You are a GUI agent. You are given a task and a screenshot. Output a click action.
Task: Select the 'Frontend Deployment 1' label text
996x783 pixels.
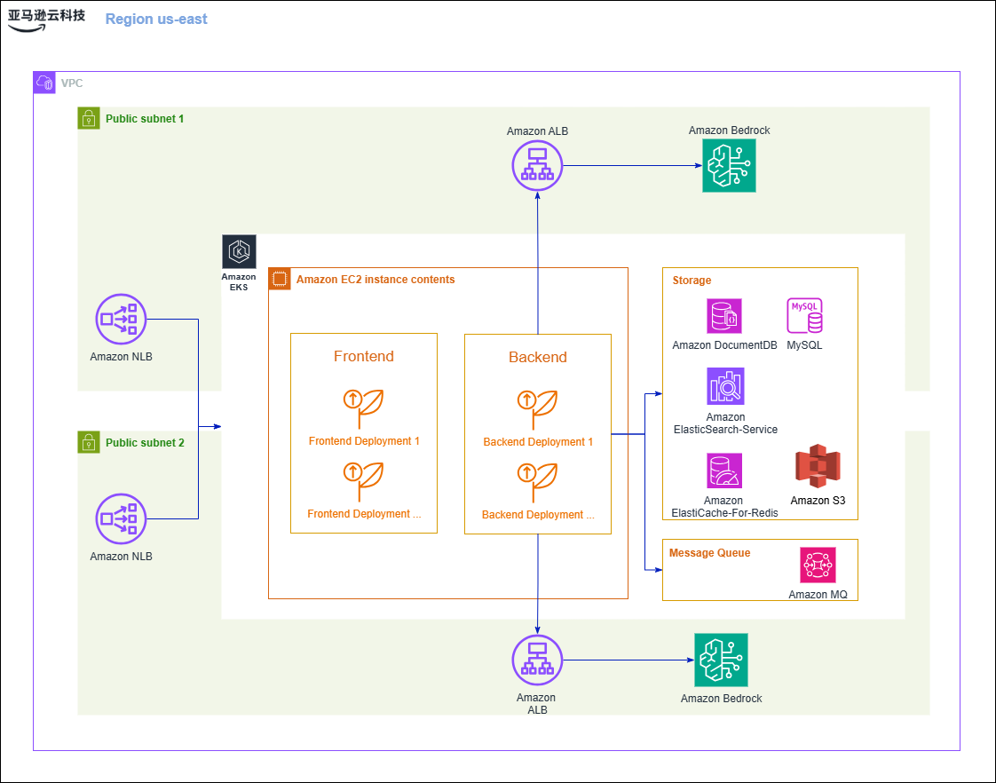click(364, 440)
